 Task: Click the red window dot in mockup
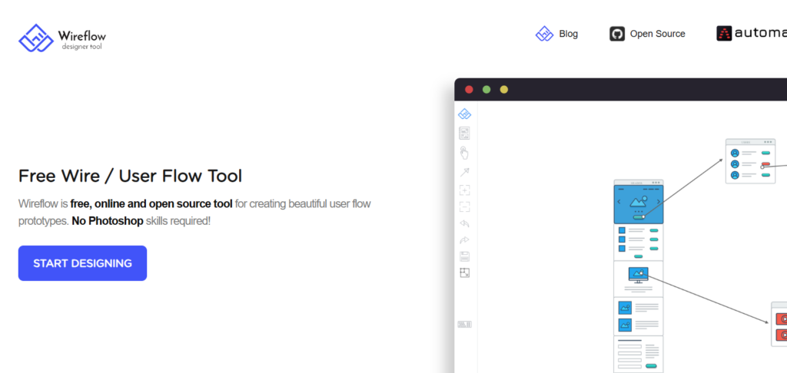point(469,90)
